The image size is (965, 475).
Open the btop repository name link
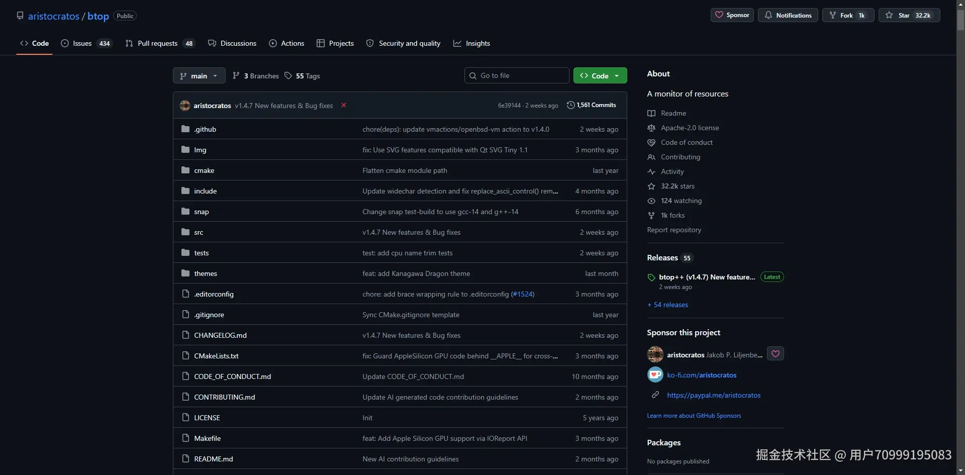tap(98, 16)
